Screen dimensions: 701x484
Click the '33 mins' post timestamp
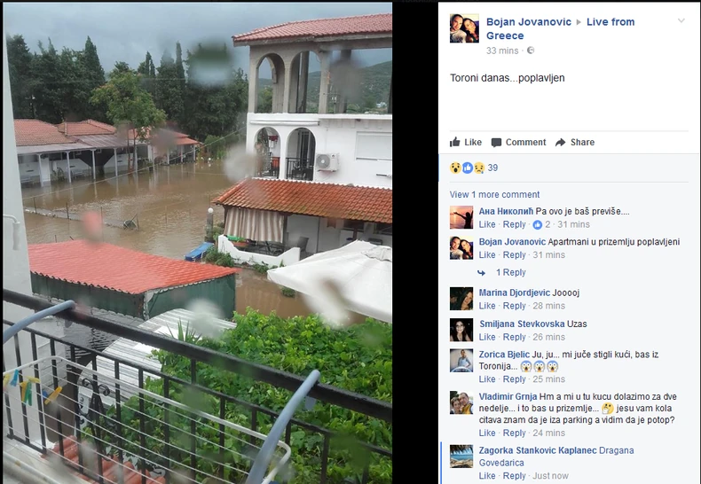coord(502,51)
